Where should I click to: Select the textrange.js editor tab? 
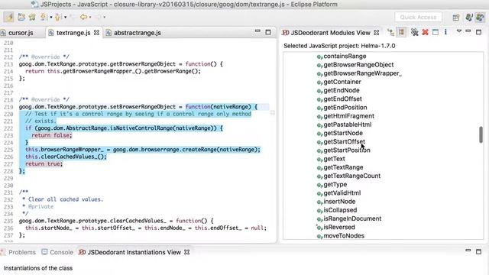pos(73,33)
